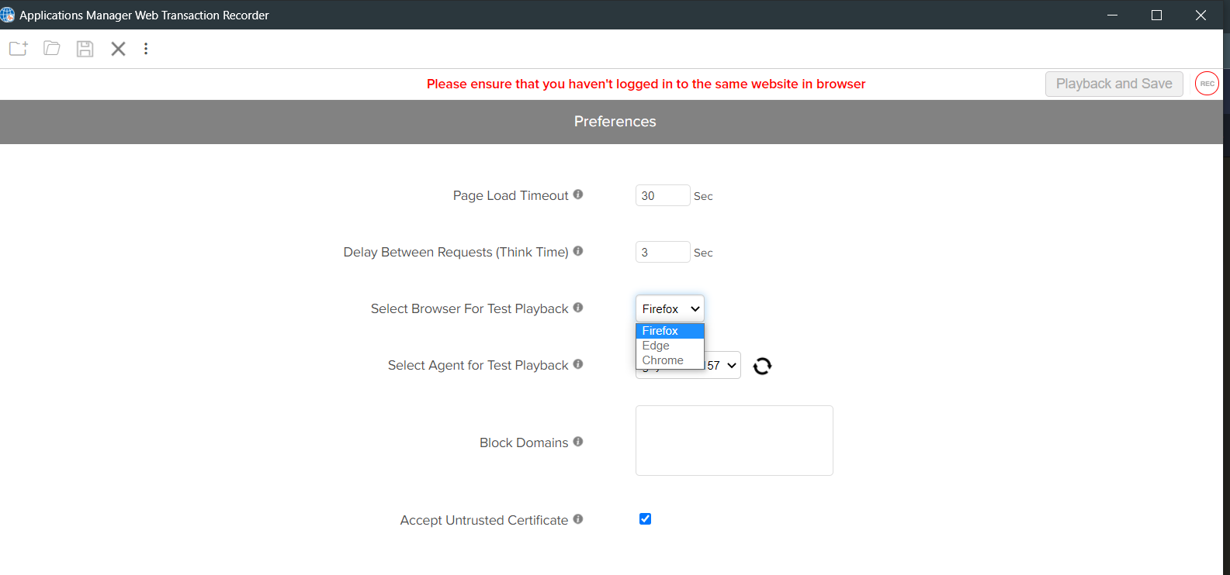Click the X clear icon in toolbar

click(118, 49)
